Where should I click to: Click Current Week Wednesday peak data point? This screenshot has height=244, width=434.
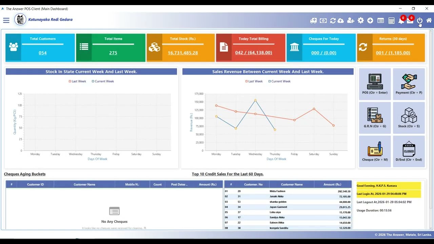(x=255, y=100)
